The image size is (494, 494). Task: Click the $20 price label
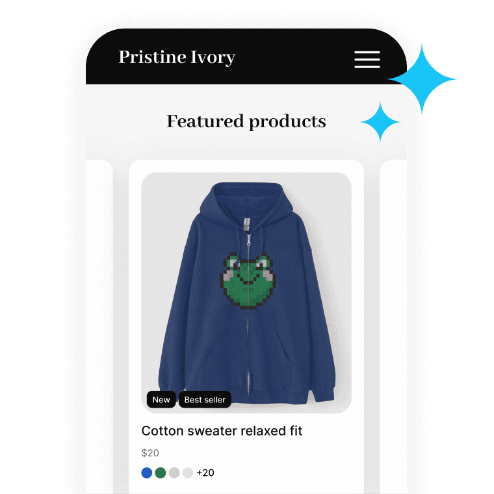pos(150,452)
